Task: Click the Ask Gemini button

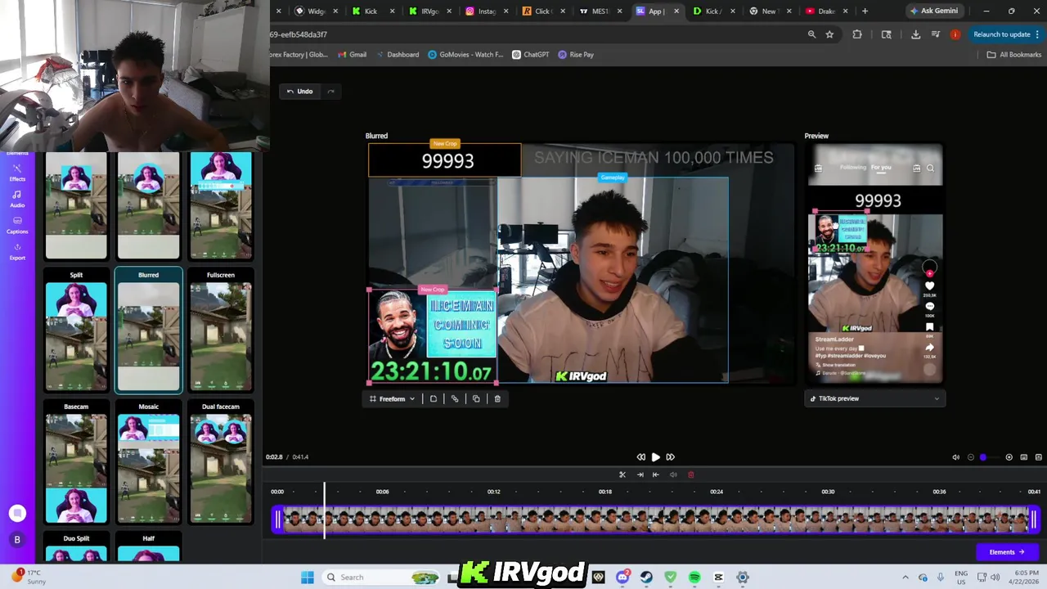Action: click(933, 11)
